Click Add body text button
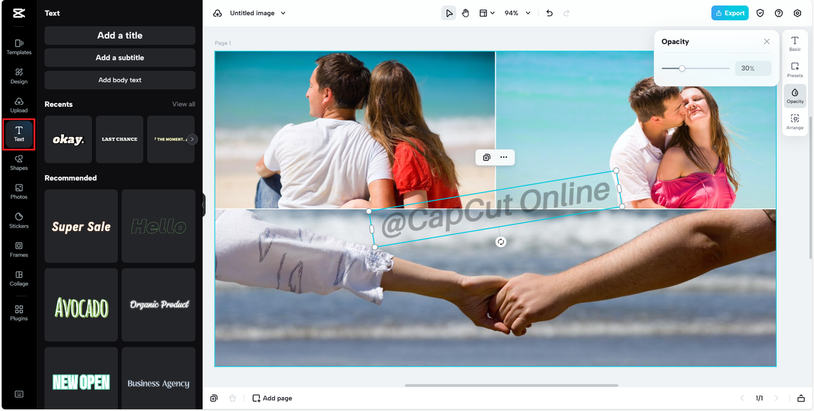The image size is (814, 411). (120, 80)
